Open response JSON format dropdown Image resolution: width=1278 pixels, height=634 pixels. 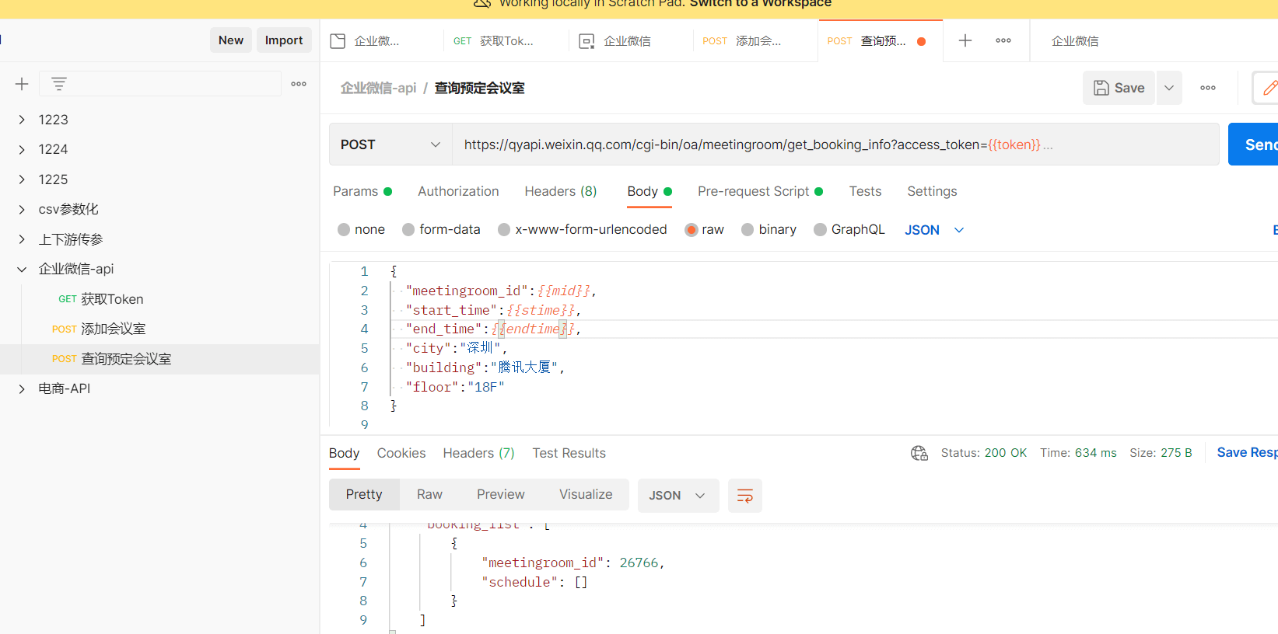pos(678,496)
